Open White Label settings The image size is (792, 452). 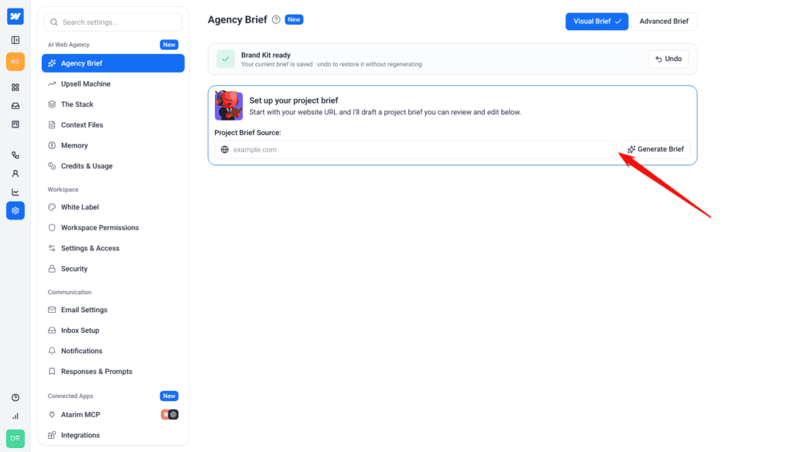click(113, 207)
